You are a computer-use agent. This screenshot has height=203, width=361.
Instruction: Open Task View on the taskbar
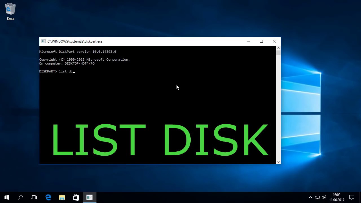click(34, 197)
